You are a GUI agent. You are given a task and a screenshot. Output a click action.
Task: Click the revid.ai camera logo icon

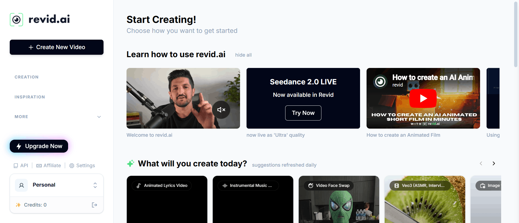tap(16, 19)
